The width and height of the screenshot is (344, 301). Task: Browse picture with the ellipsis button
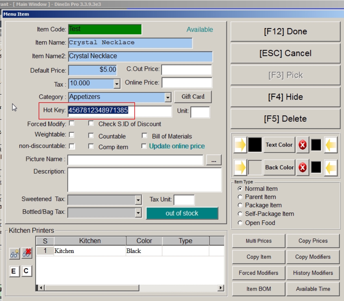click(214, 160)
